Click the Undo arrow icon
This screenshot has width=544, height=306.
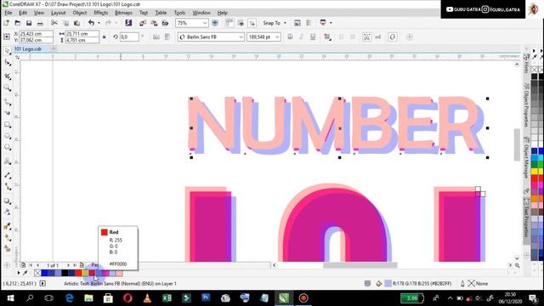click(x=91, y=23)
